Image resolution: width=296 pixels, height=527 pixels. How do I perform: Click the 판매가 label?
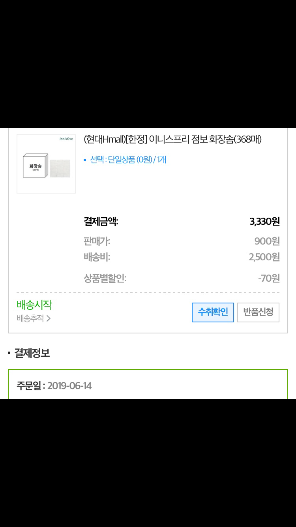[97, 241]
